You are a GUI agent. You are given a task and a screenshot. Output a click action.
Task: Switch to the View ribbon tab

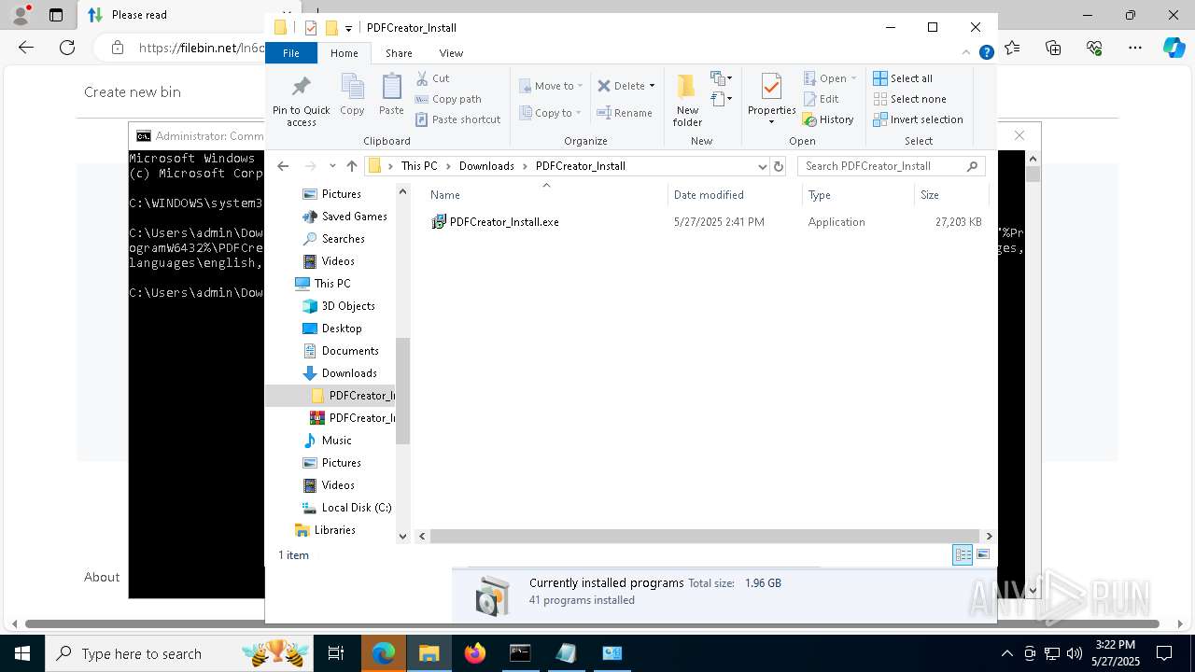pos(451,53)
